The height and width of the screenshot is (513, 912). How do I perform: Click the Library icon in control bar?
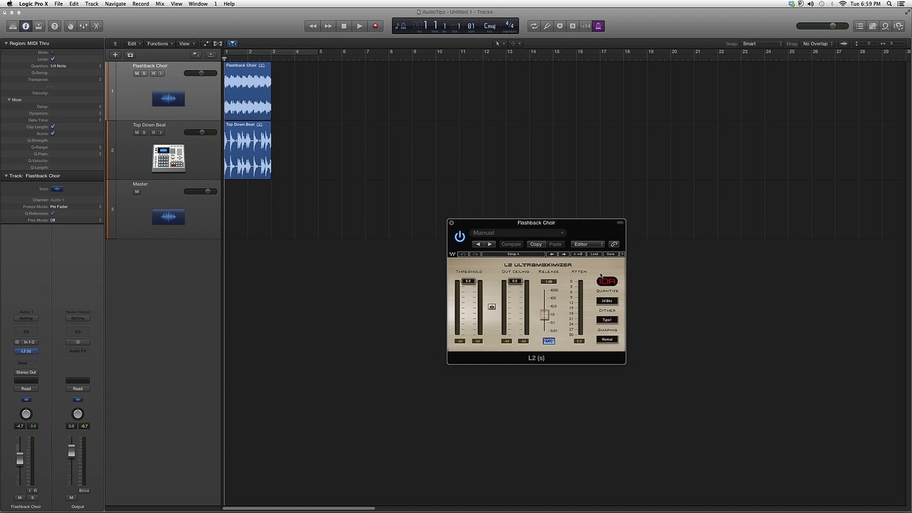click(x=13, y=26)
